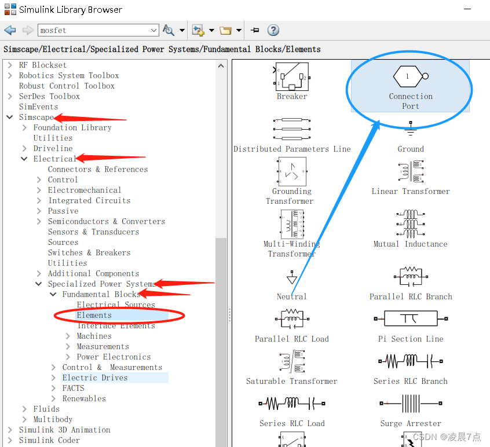Select the Parallel RLC Branch block

[411, 276]
